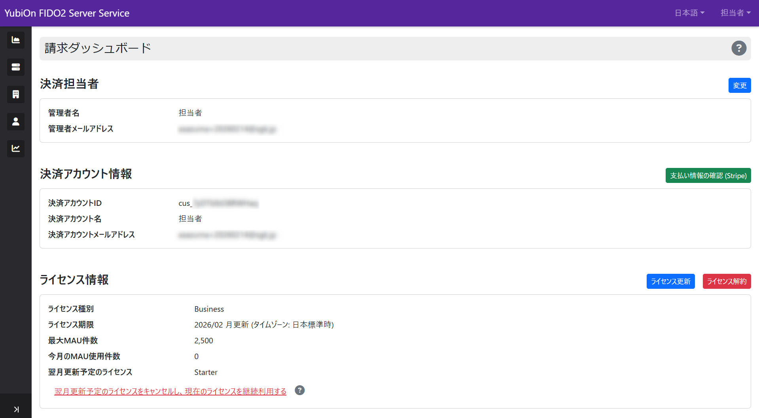Switch to the 担当者 navbar menu item
This screenshot has height=418, width=759.
(732, 13)
